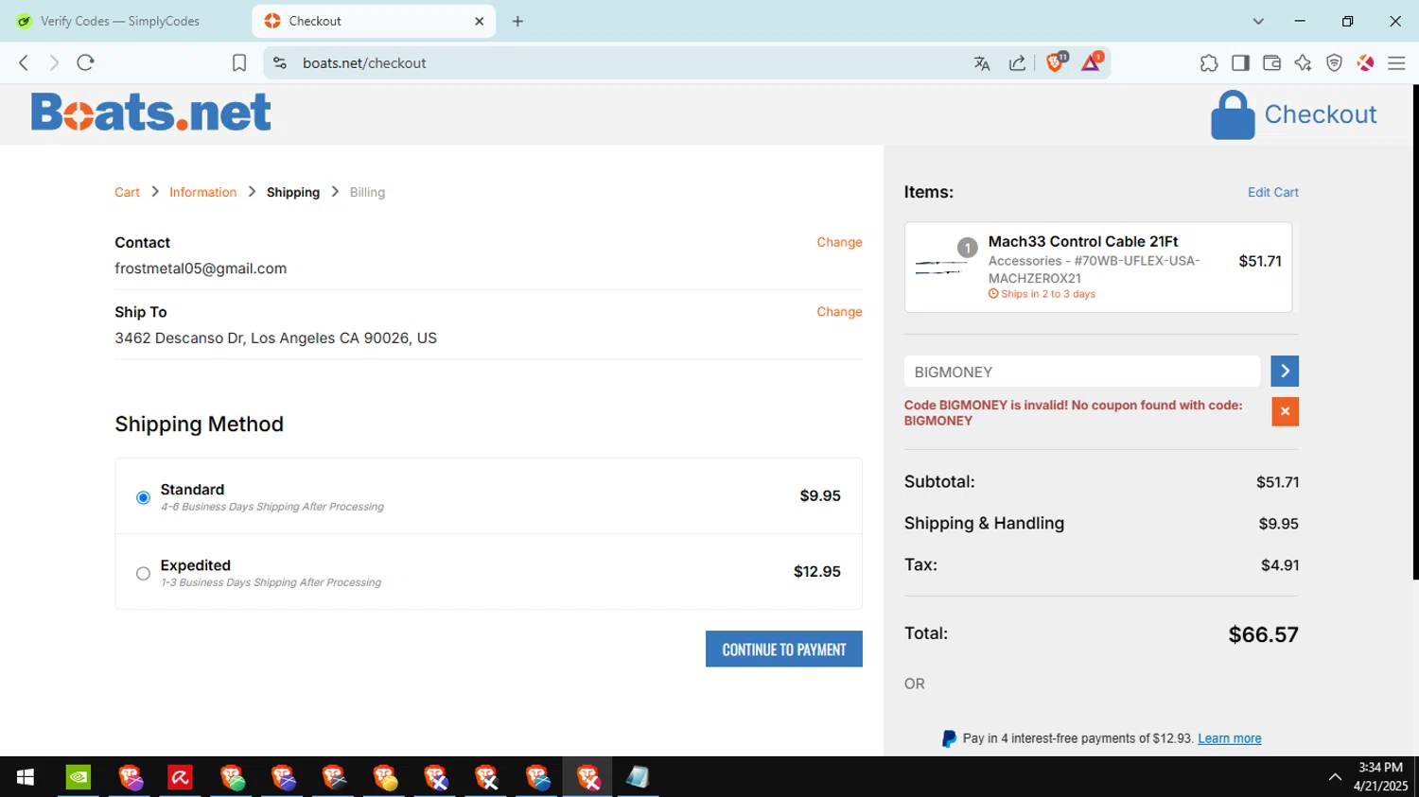Open the taskbar clock and date
This screenshot has width=1419, height=797.
pos(1380,776)
